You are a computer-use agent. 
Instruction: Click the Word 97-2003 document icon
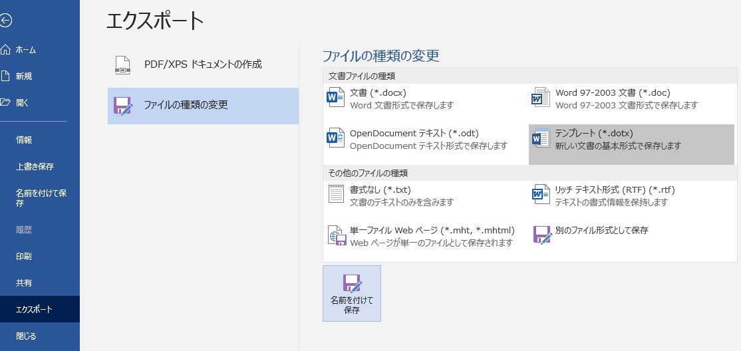coord(541,97)
